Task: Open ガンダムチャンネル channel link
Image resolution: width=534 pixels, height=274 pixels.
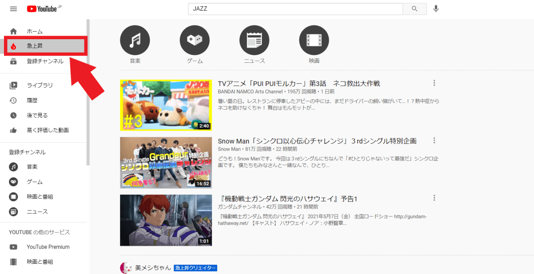Action: [240, 206]
